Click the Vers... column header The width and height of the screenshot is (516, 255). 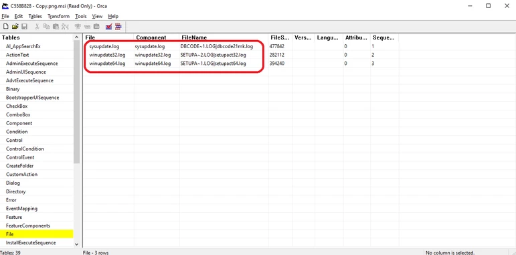(x=303, y=37)
